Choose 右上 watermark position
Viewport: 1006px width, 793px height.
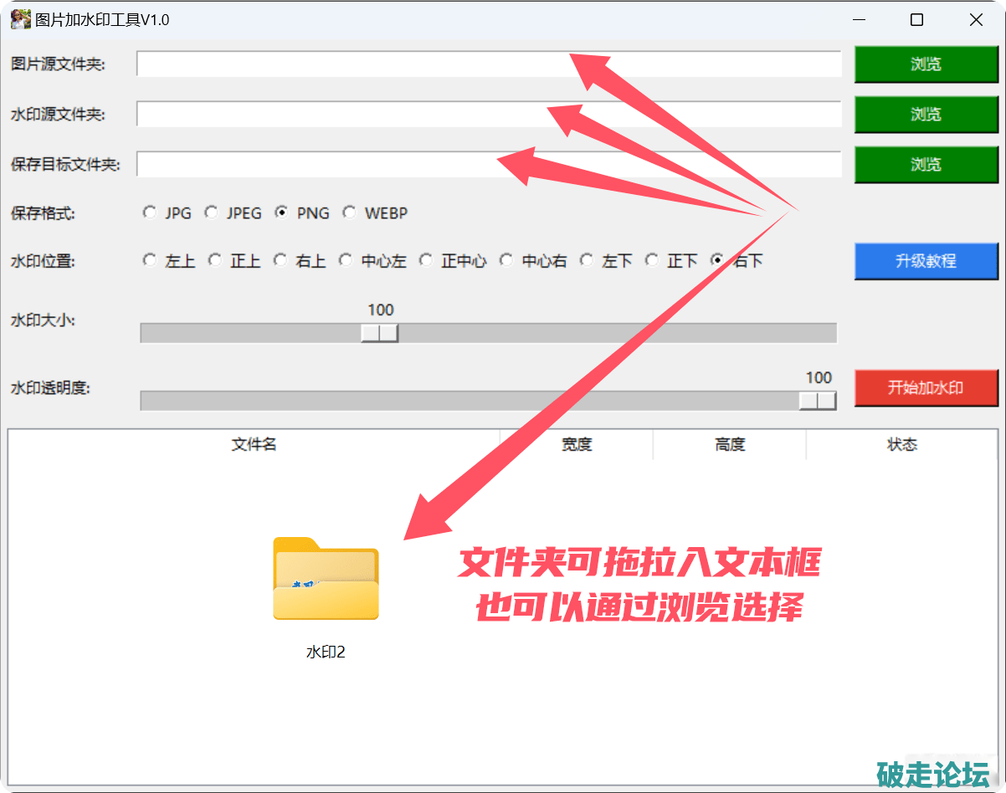coord(280,260)
